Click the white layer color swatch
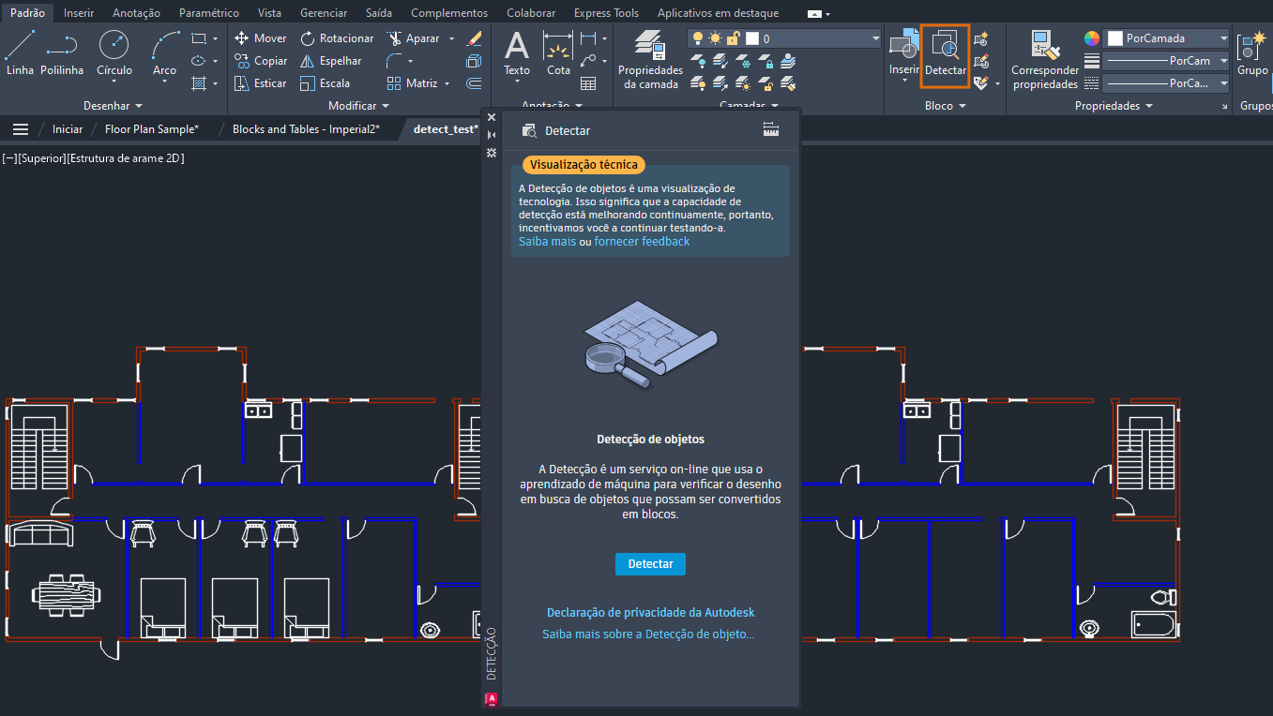1273x716 pixels. coord(751,38)
